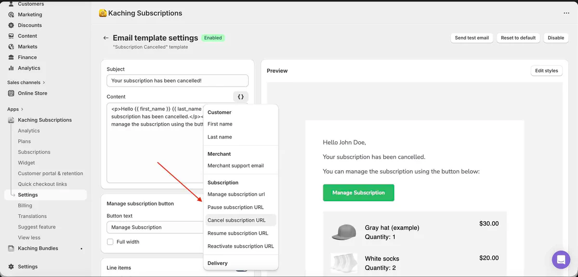Open Widget in sidebar

[26, 163]
